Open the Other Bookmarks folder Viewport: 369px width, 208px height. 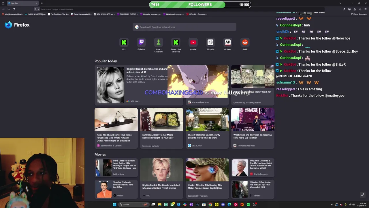click(x=359, y=14)
